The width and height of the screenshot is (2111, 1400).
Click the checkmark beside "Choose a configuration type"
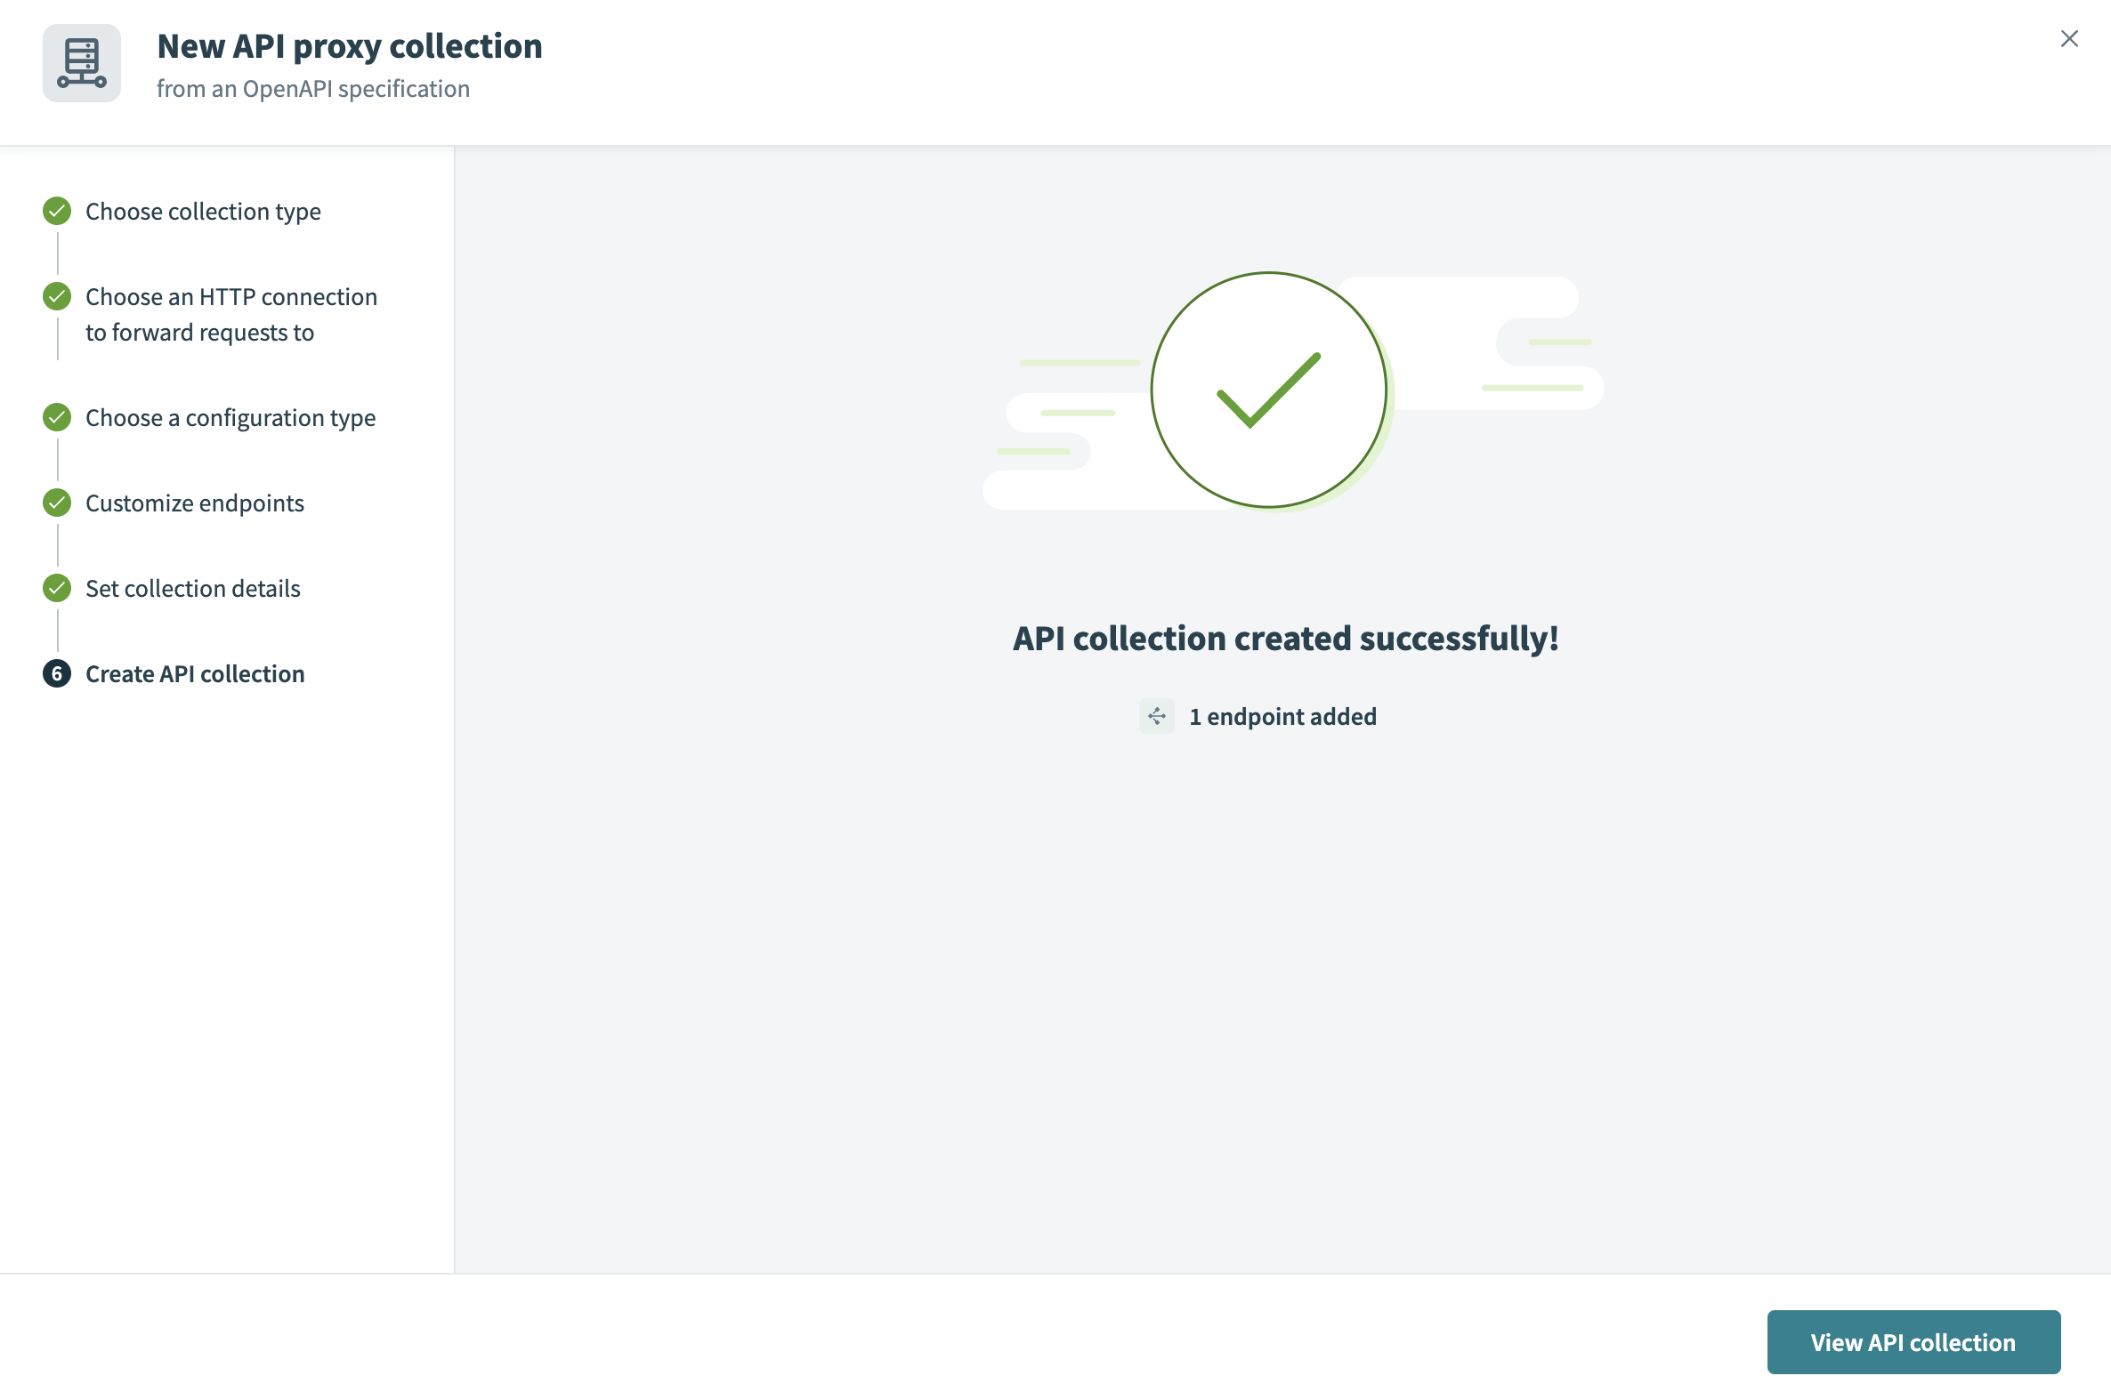pyautogui.click(x=56, y=417)
